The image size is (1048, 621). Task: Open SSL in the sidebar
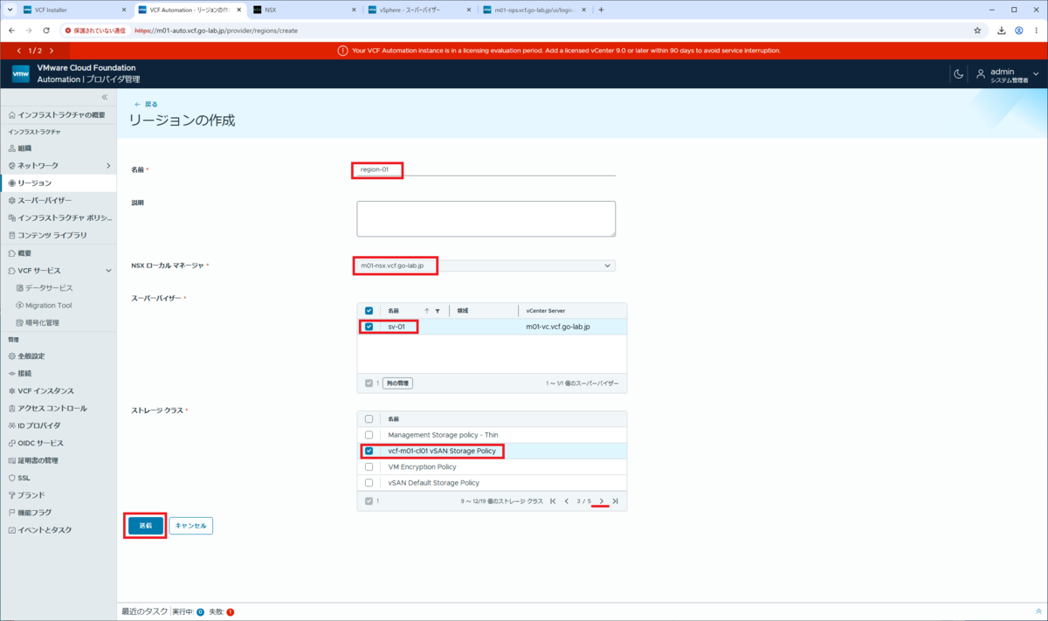pyautogui.click(x=24, y=478)
